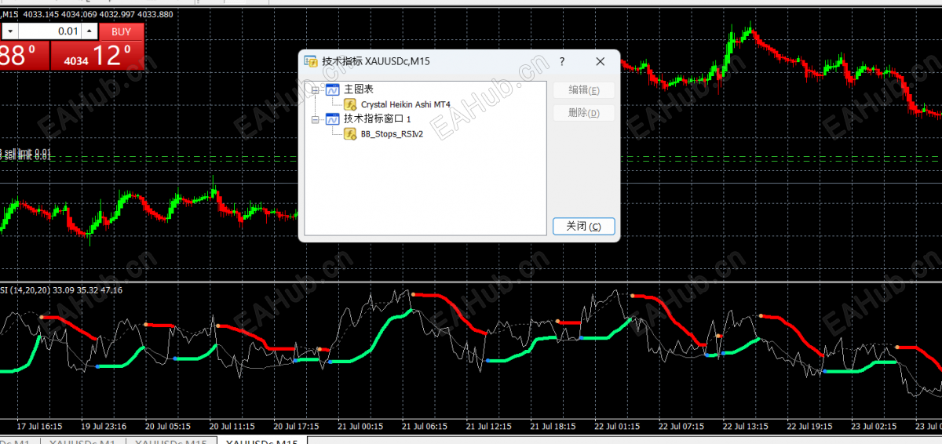Click the 4034 12 buy price panel
This screenshot has height=444, width=942.
(x=97, y=56)
